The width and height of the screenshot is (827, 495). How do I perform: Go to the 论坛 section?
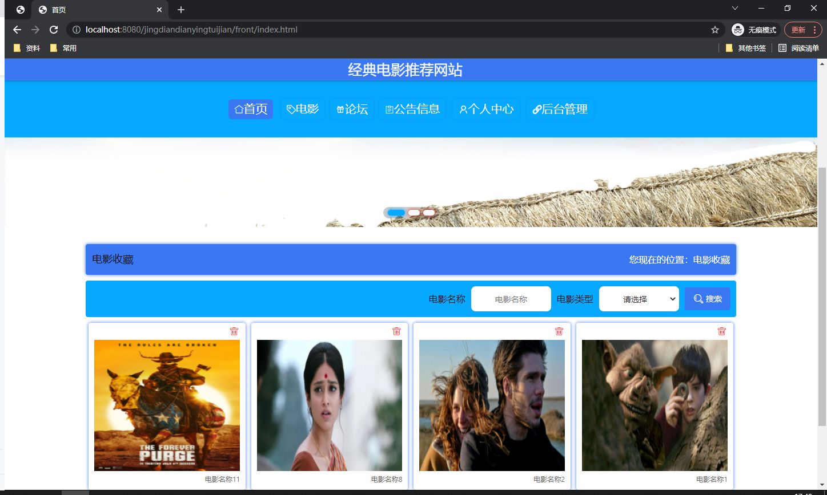(352, 109)
